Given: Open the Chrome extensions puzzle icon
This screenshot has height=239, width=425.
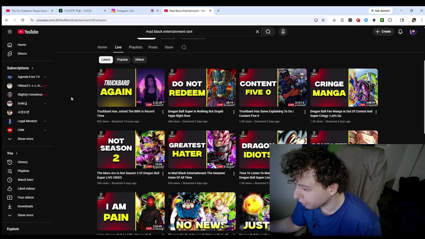Looking at the screenshot, I should (390, 20).
